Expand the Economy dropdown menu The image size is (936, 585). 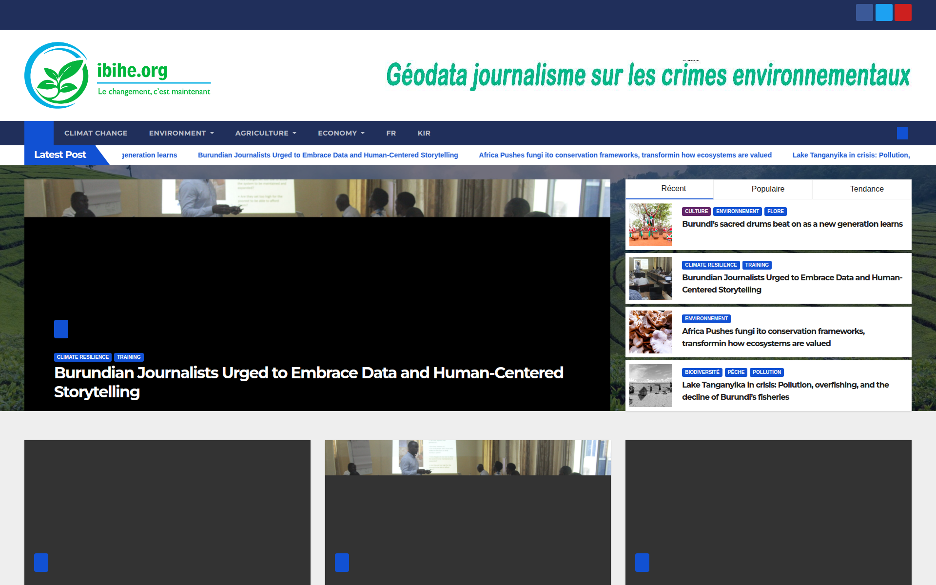point(341,133)
